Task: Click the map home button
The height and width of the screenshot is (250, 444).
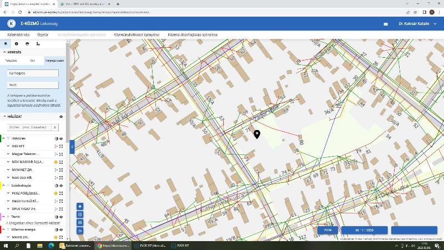Action: point(80,206)
